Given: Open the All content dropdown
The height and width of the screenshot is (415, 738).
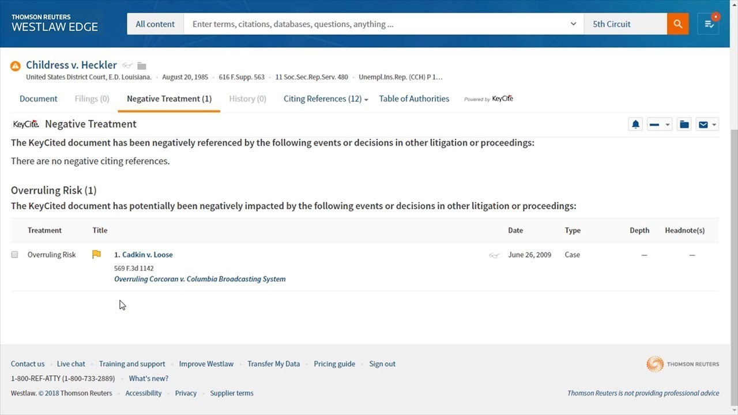Looking at the screenshot, I should tap(155, 24).
